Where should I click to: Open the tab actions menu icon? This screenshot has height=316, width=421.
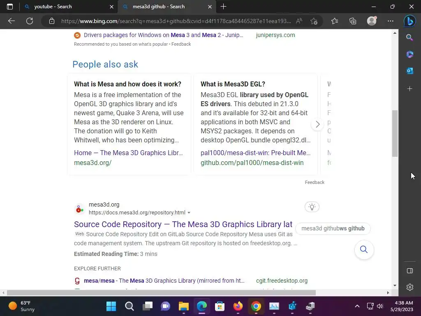point(10,7)
